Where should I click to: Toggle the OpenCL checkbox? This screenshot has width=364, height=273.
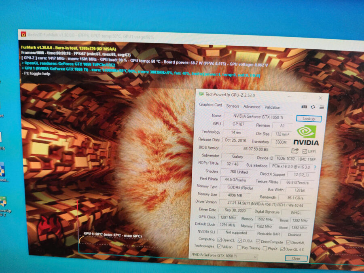(x=219, y=239)
